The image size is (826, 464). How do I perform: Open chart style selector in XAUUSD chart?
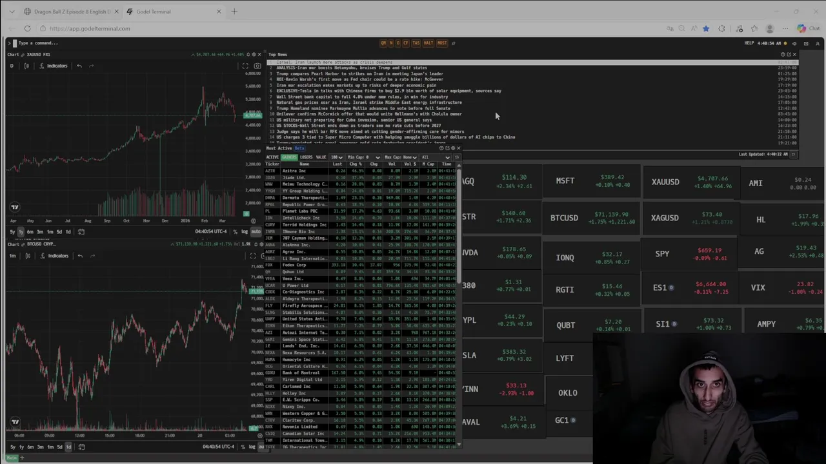pyautogui.click(x=26, y=66)
